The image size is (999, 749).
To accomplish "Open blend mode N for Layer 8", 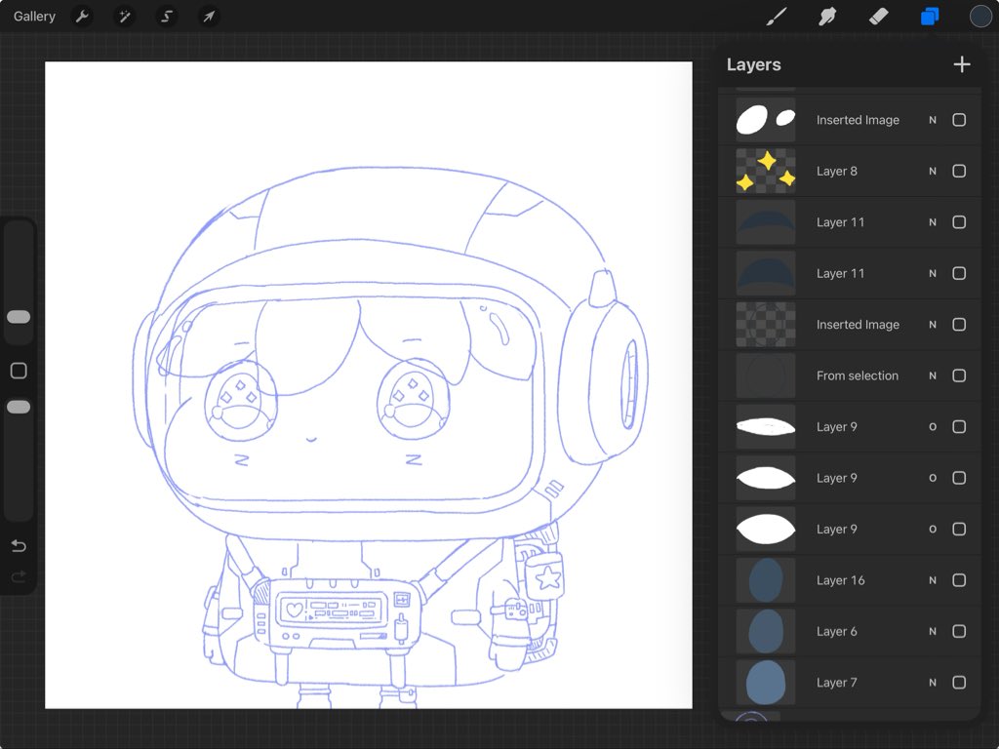I will (932, 172).
